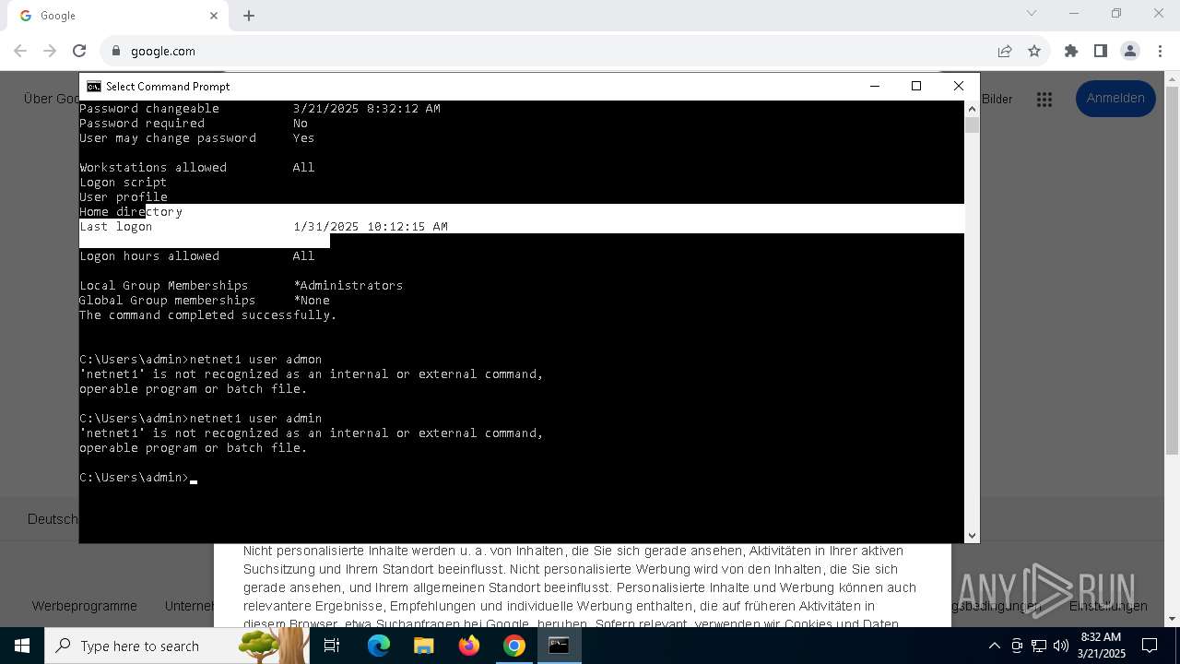The image size is (1180, 664).
Task: Click Command Prompt scrollbar up arrow
Action: [x=972, y=109]
